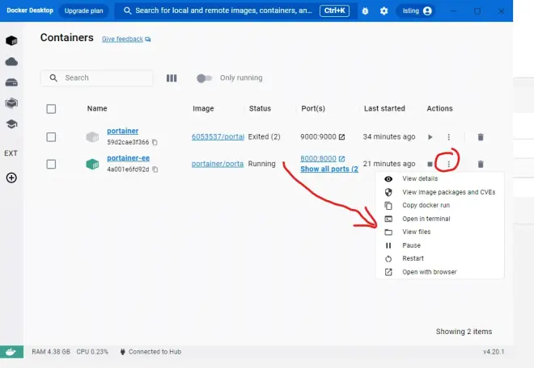Image resolution: width=534 pixels, height=368 pixels.
Task: Open the Give feedback link
Action: pos(126,39)
